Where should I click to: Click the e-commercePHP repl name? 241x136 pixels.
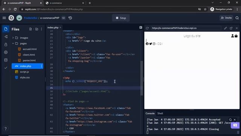coord(50,18)
